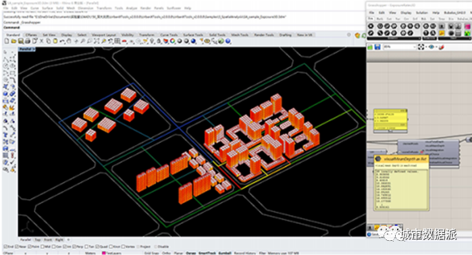Viewport: 472px width, 255px height.
Task: Open the Grasshopper zoom percentage dropdown
Action: point(400,47)
